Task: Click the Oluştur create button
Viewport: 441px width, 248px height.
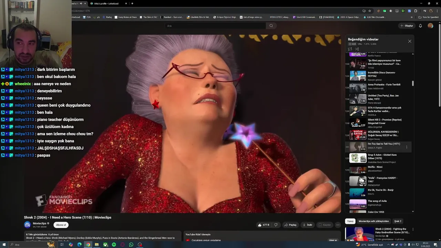Action: point(407,26)
